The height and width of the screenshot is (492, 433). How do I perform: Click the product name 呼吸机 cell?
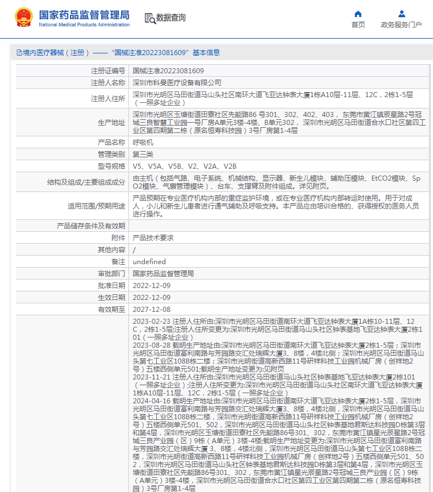point(143,142)
